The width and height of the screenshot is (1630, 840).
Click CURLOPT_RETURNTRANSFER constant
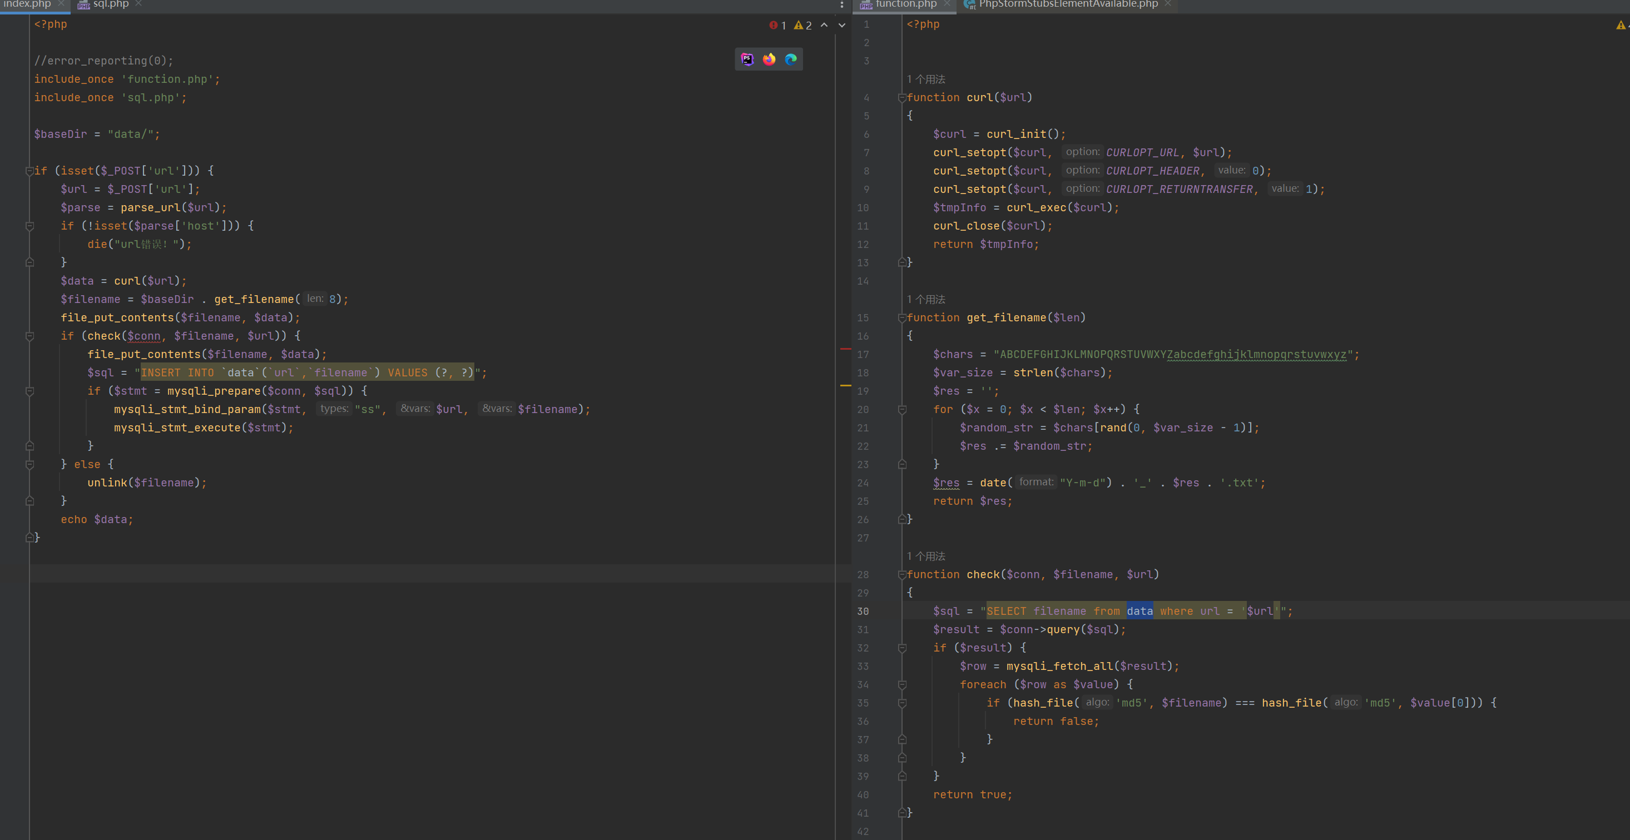point(1180,189)
